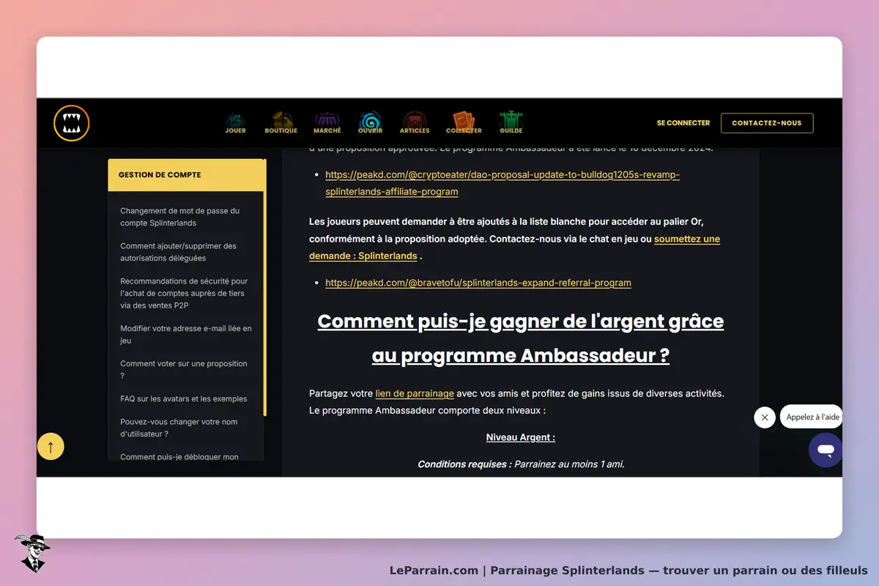Open the Marché nav icon
This screenshot has height=586, width=879.
click(x=327, y=123)
